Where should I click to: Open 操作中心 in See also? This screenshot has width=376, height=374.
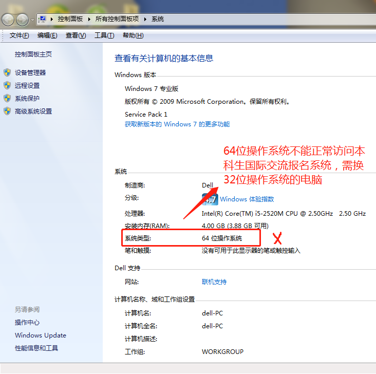27,323
